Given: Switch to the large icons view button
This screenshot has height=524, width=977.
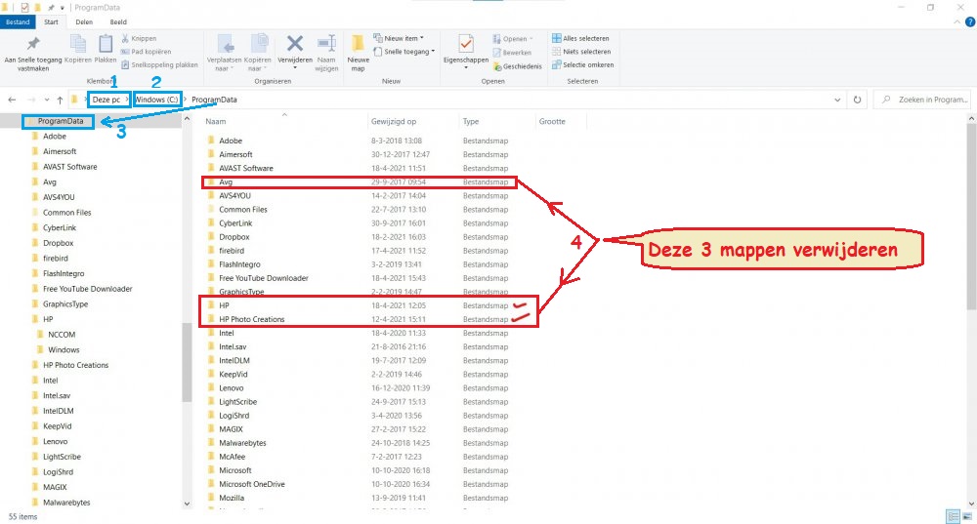Looking at the screenshot, I should (966, 516).
